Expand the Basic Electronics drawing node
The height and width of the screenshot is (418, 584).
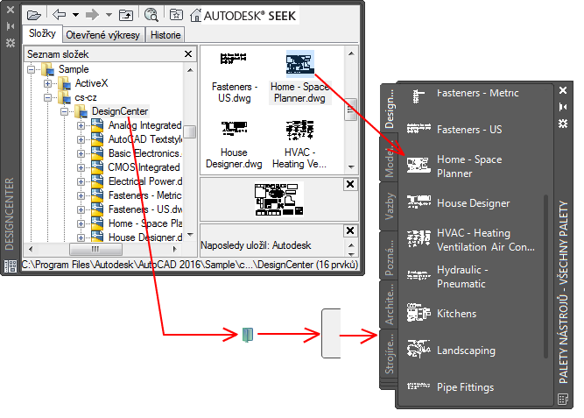point(81,153)
